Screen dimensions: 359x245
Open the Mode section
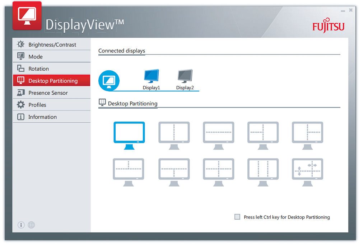click(x=52, y=56)
